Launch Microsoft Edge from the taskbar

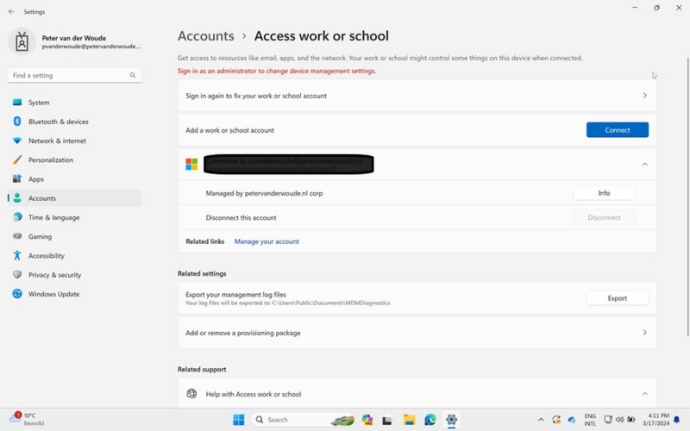430,420
